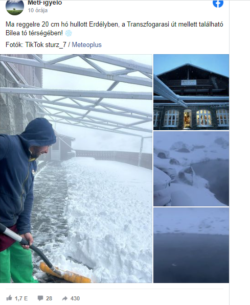Click the yellow snow shovel in photo
This screenshot has height=305, width=250.
pos(65,272)
